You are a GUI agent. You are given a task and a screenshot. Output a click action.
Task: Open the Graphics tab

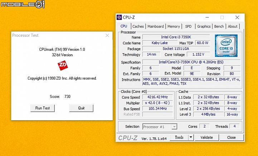tap(204, 26)
